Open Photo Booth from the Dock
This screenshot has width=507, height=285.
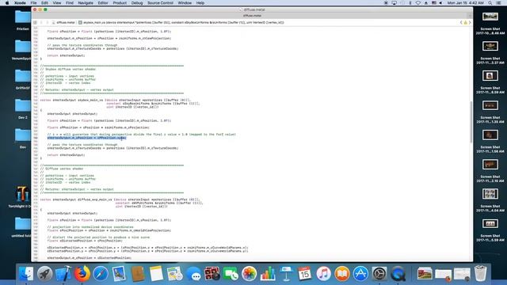pyautogui.click(x=212, y=273)
